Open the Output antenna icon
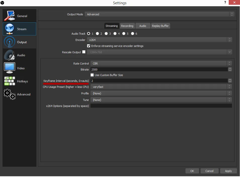 pos(10,42)
